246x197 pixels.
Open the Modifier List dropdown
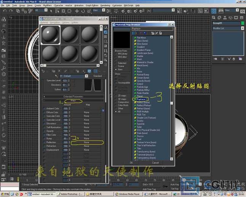pos(241,28)
